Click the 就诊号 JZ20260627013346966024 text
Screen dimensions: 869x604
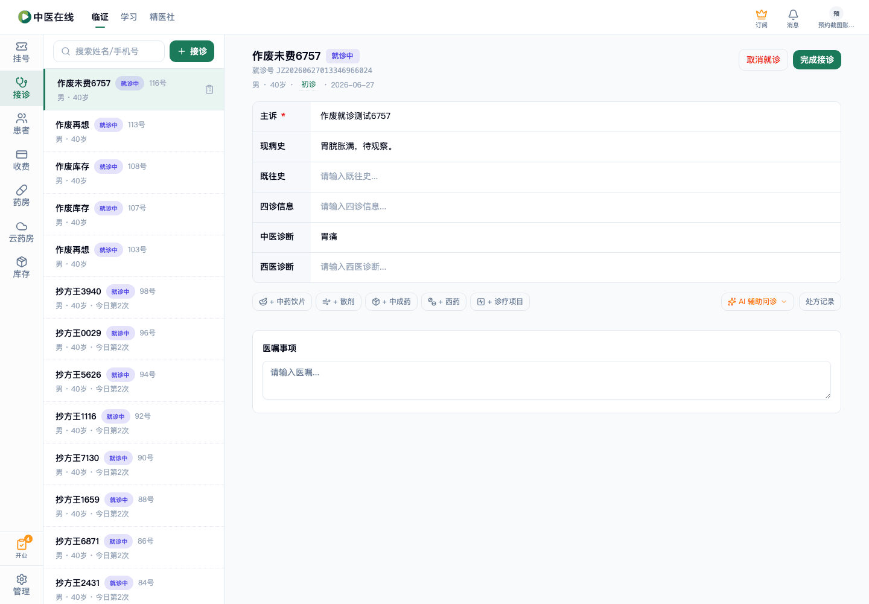click(312, 71)
